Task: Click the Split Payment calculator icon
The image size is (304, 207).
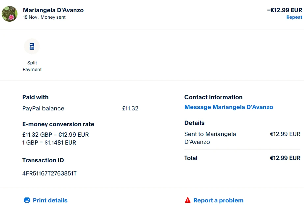Action: [x=32, y=46]
